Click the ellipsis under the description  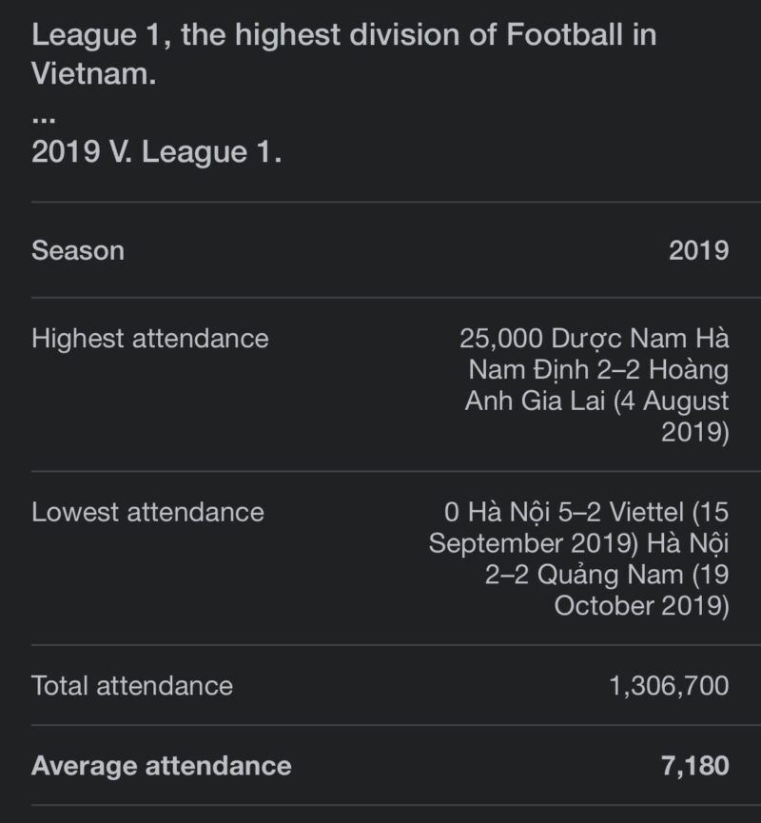point(44,118)
